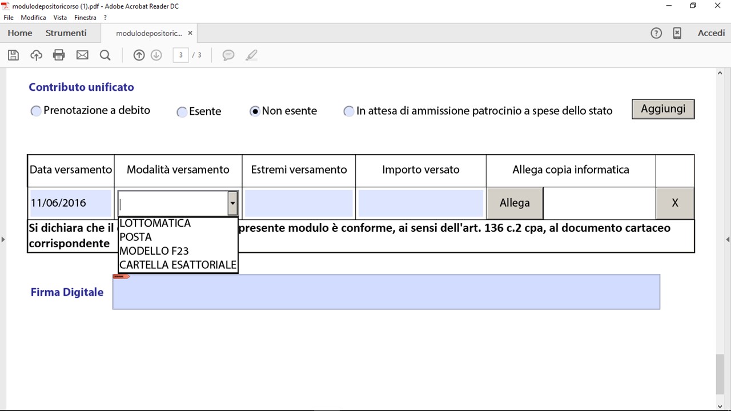The height and width of the screenshot is (411, 731).
Task: Click the Data versamento column header
Action: pyautogui.click(x=71, y=170)
